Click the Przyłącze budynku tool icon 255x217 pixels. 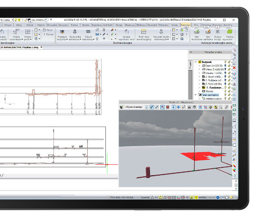62,31
